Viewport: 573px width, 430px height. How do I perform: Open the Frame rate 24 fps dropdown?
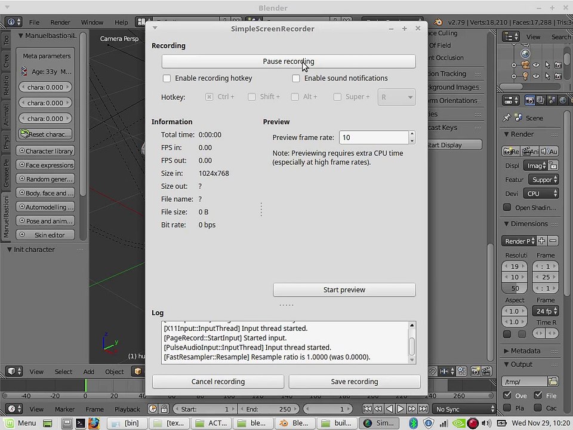(545, 311)
